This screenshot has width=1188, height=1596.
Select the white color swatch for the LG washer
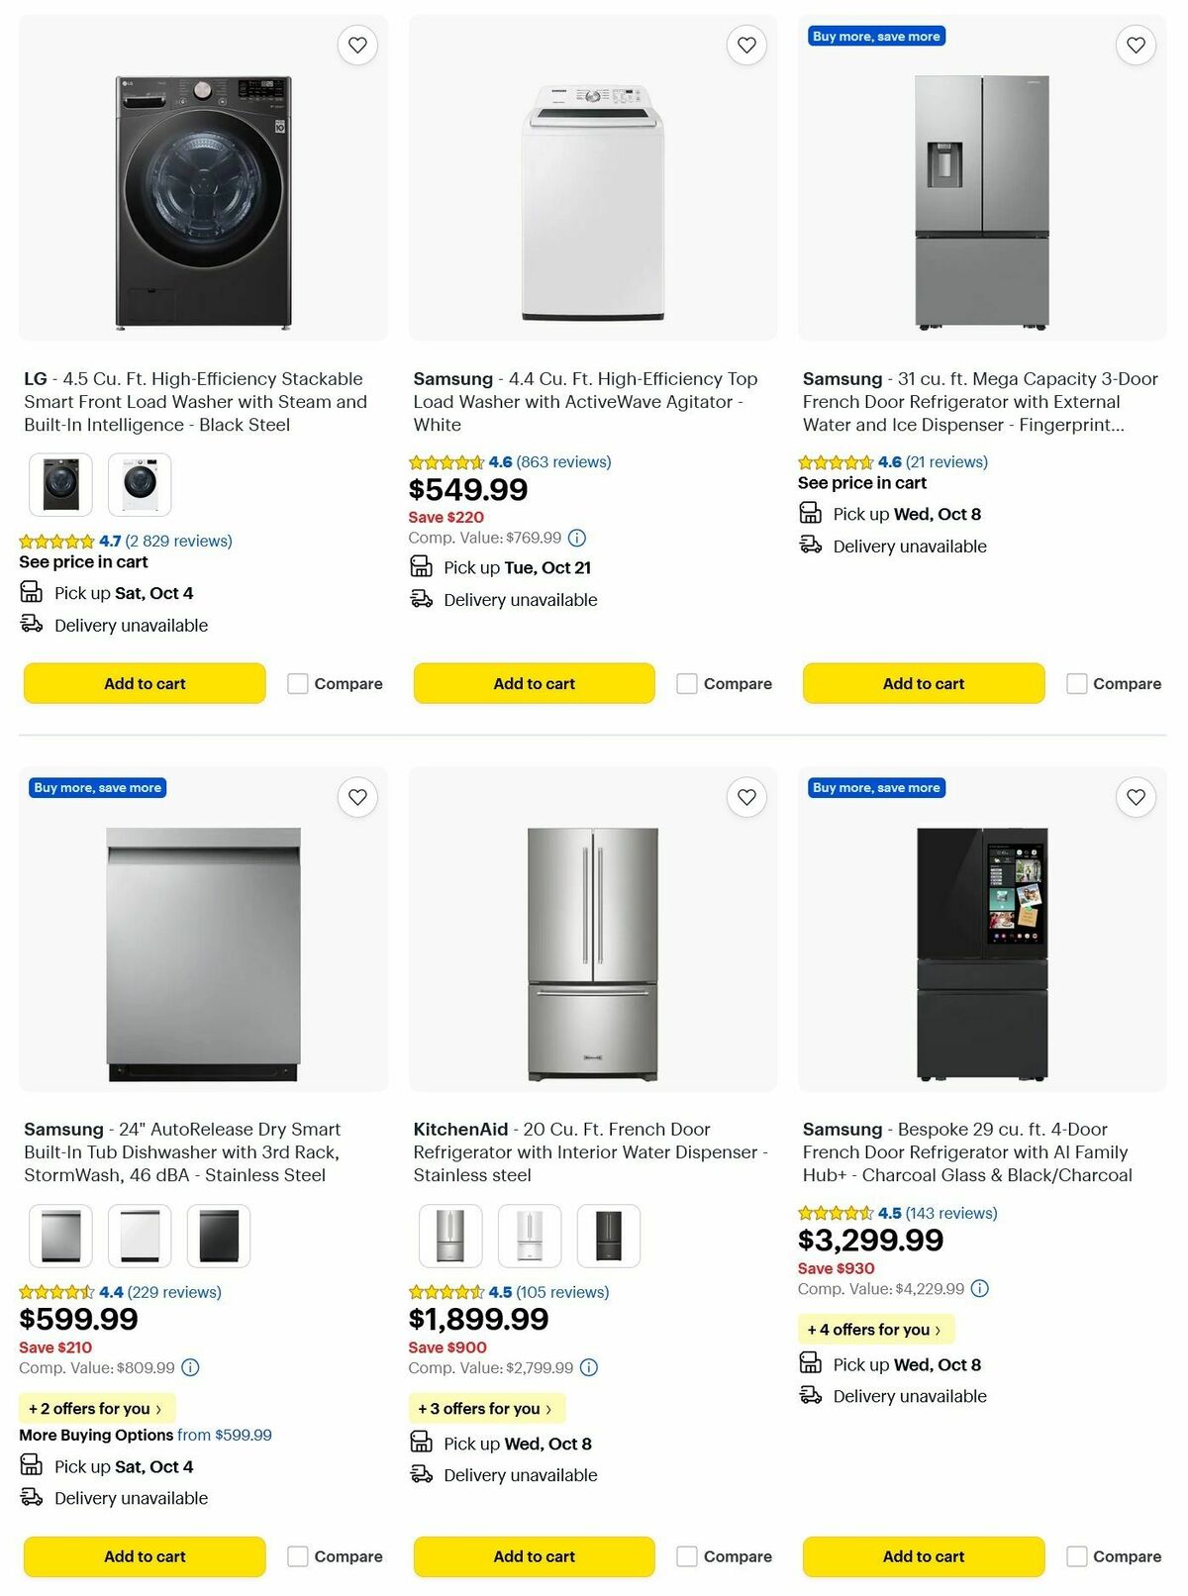[139, 484]
